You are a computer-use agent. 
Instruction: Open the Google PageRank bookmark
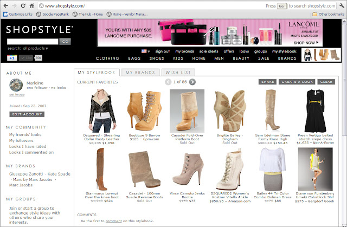click(53, 14)
